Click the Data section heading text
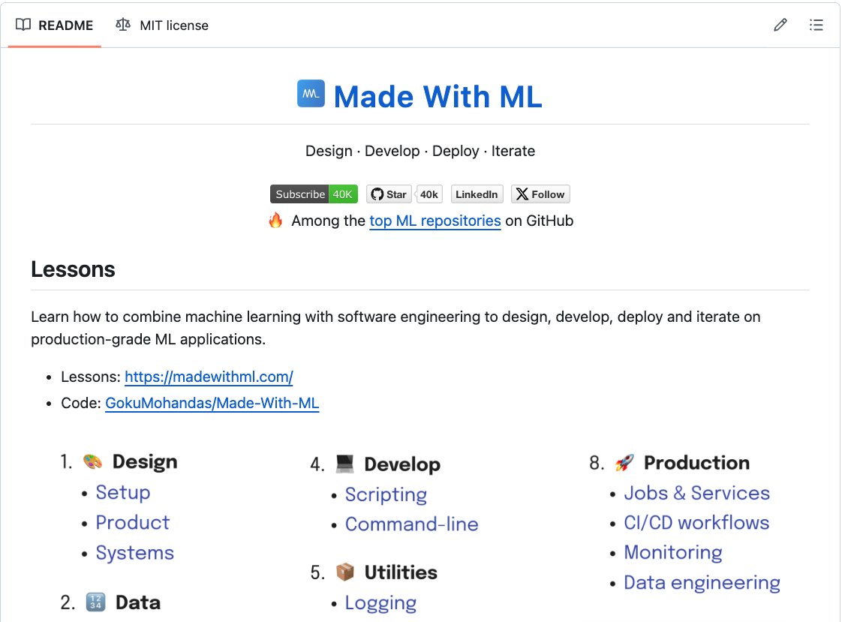The image size is (845, 622). (x=137, y=602)
